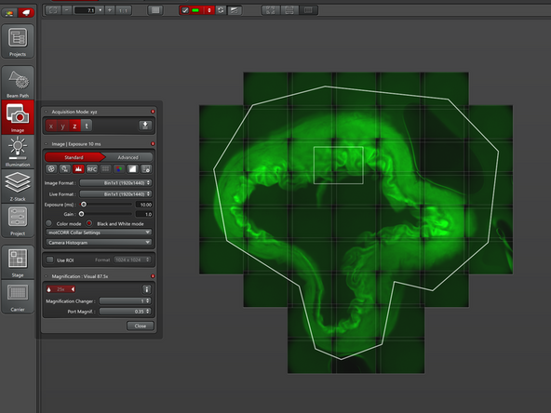551x413 pixels.
Task: Collapse the Magnification section
Action: point(46,276)
